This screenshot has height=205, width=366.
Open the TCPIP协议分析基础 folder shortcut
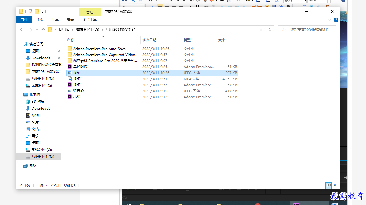pyautogui.click(x=46, y=65)
